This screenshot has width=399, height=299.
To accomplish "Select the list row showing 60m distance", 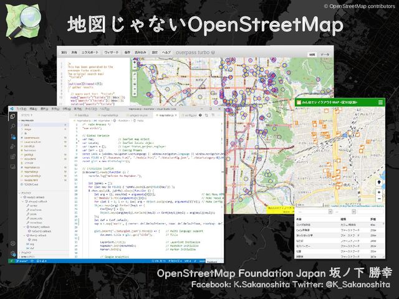I will point(340,225).
